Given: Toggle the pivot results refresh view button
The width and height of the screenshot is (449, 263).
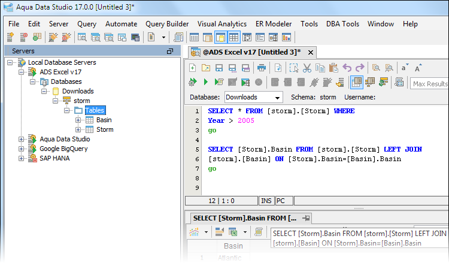Looking at the screenshot, I should click(x=383, y=83).
